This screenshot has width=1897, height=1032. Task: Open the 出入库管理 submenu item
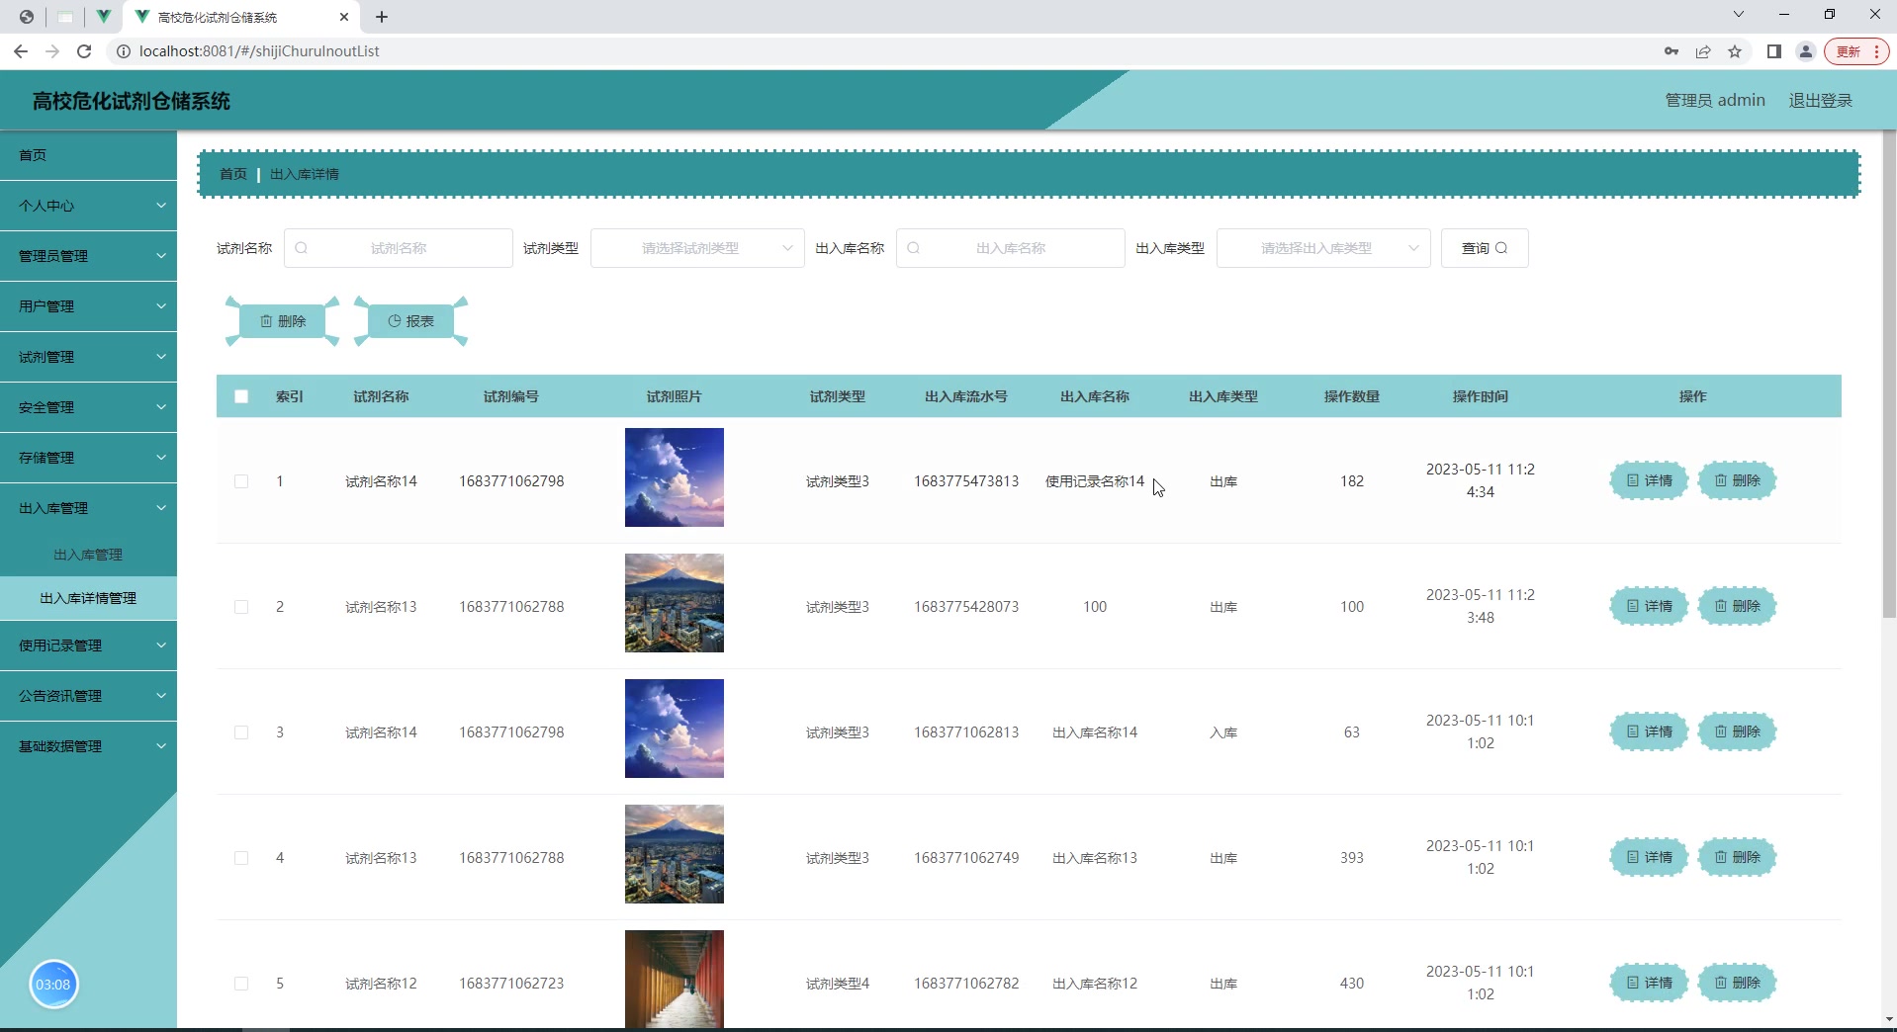(x=88, y=555)
